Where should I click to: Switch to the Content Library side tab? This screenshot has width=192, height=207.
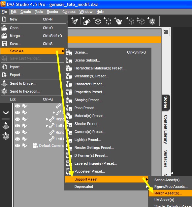(x=166, y=129)
